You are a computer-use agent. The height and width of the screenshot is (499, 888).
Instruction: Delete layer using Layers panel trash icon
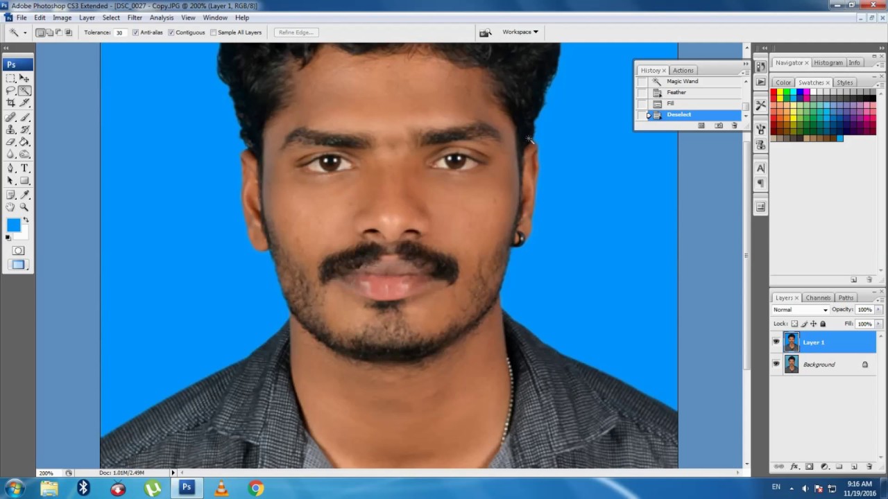point(869,466)
